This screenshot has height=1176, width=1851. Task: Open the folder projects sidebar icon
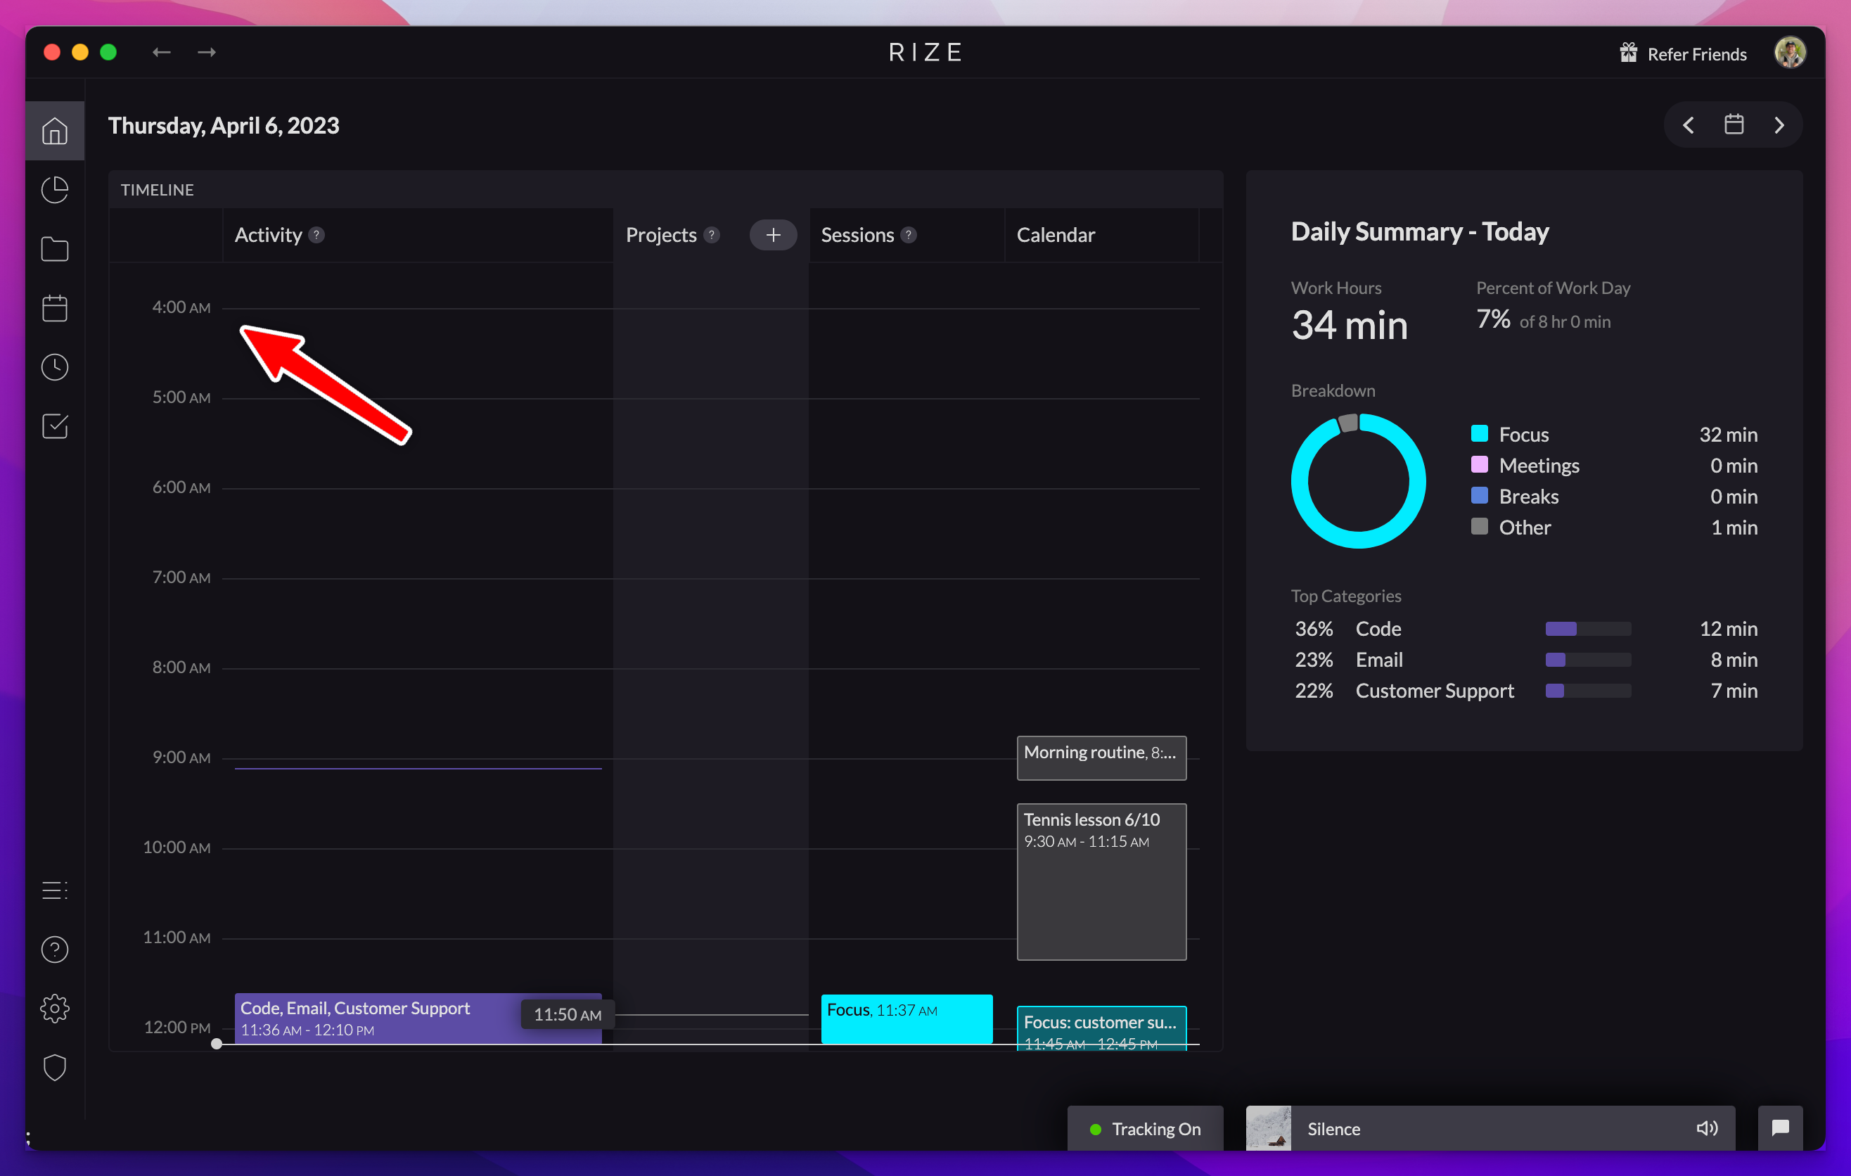(x=55, y=249)
